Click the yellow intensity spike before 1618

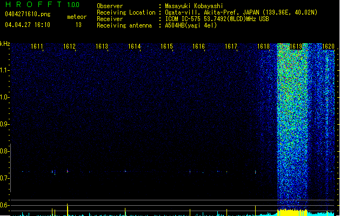point(256,211)
